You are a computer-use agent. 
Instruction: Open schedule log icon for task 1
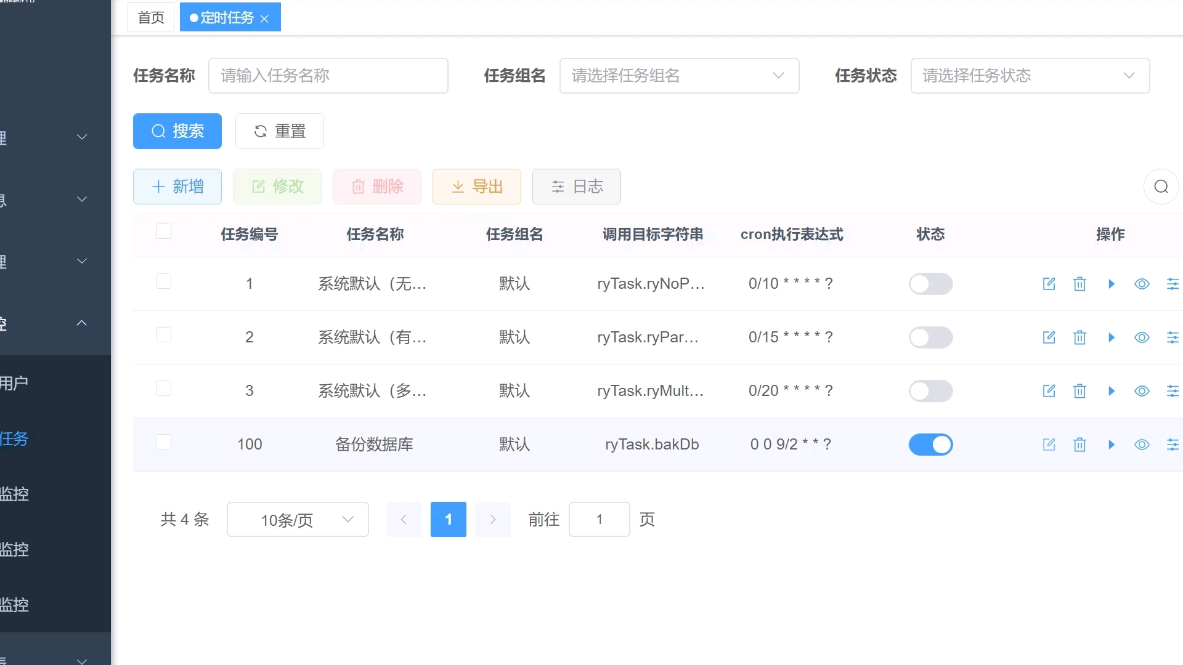coord(1172,284)
